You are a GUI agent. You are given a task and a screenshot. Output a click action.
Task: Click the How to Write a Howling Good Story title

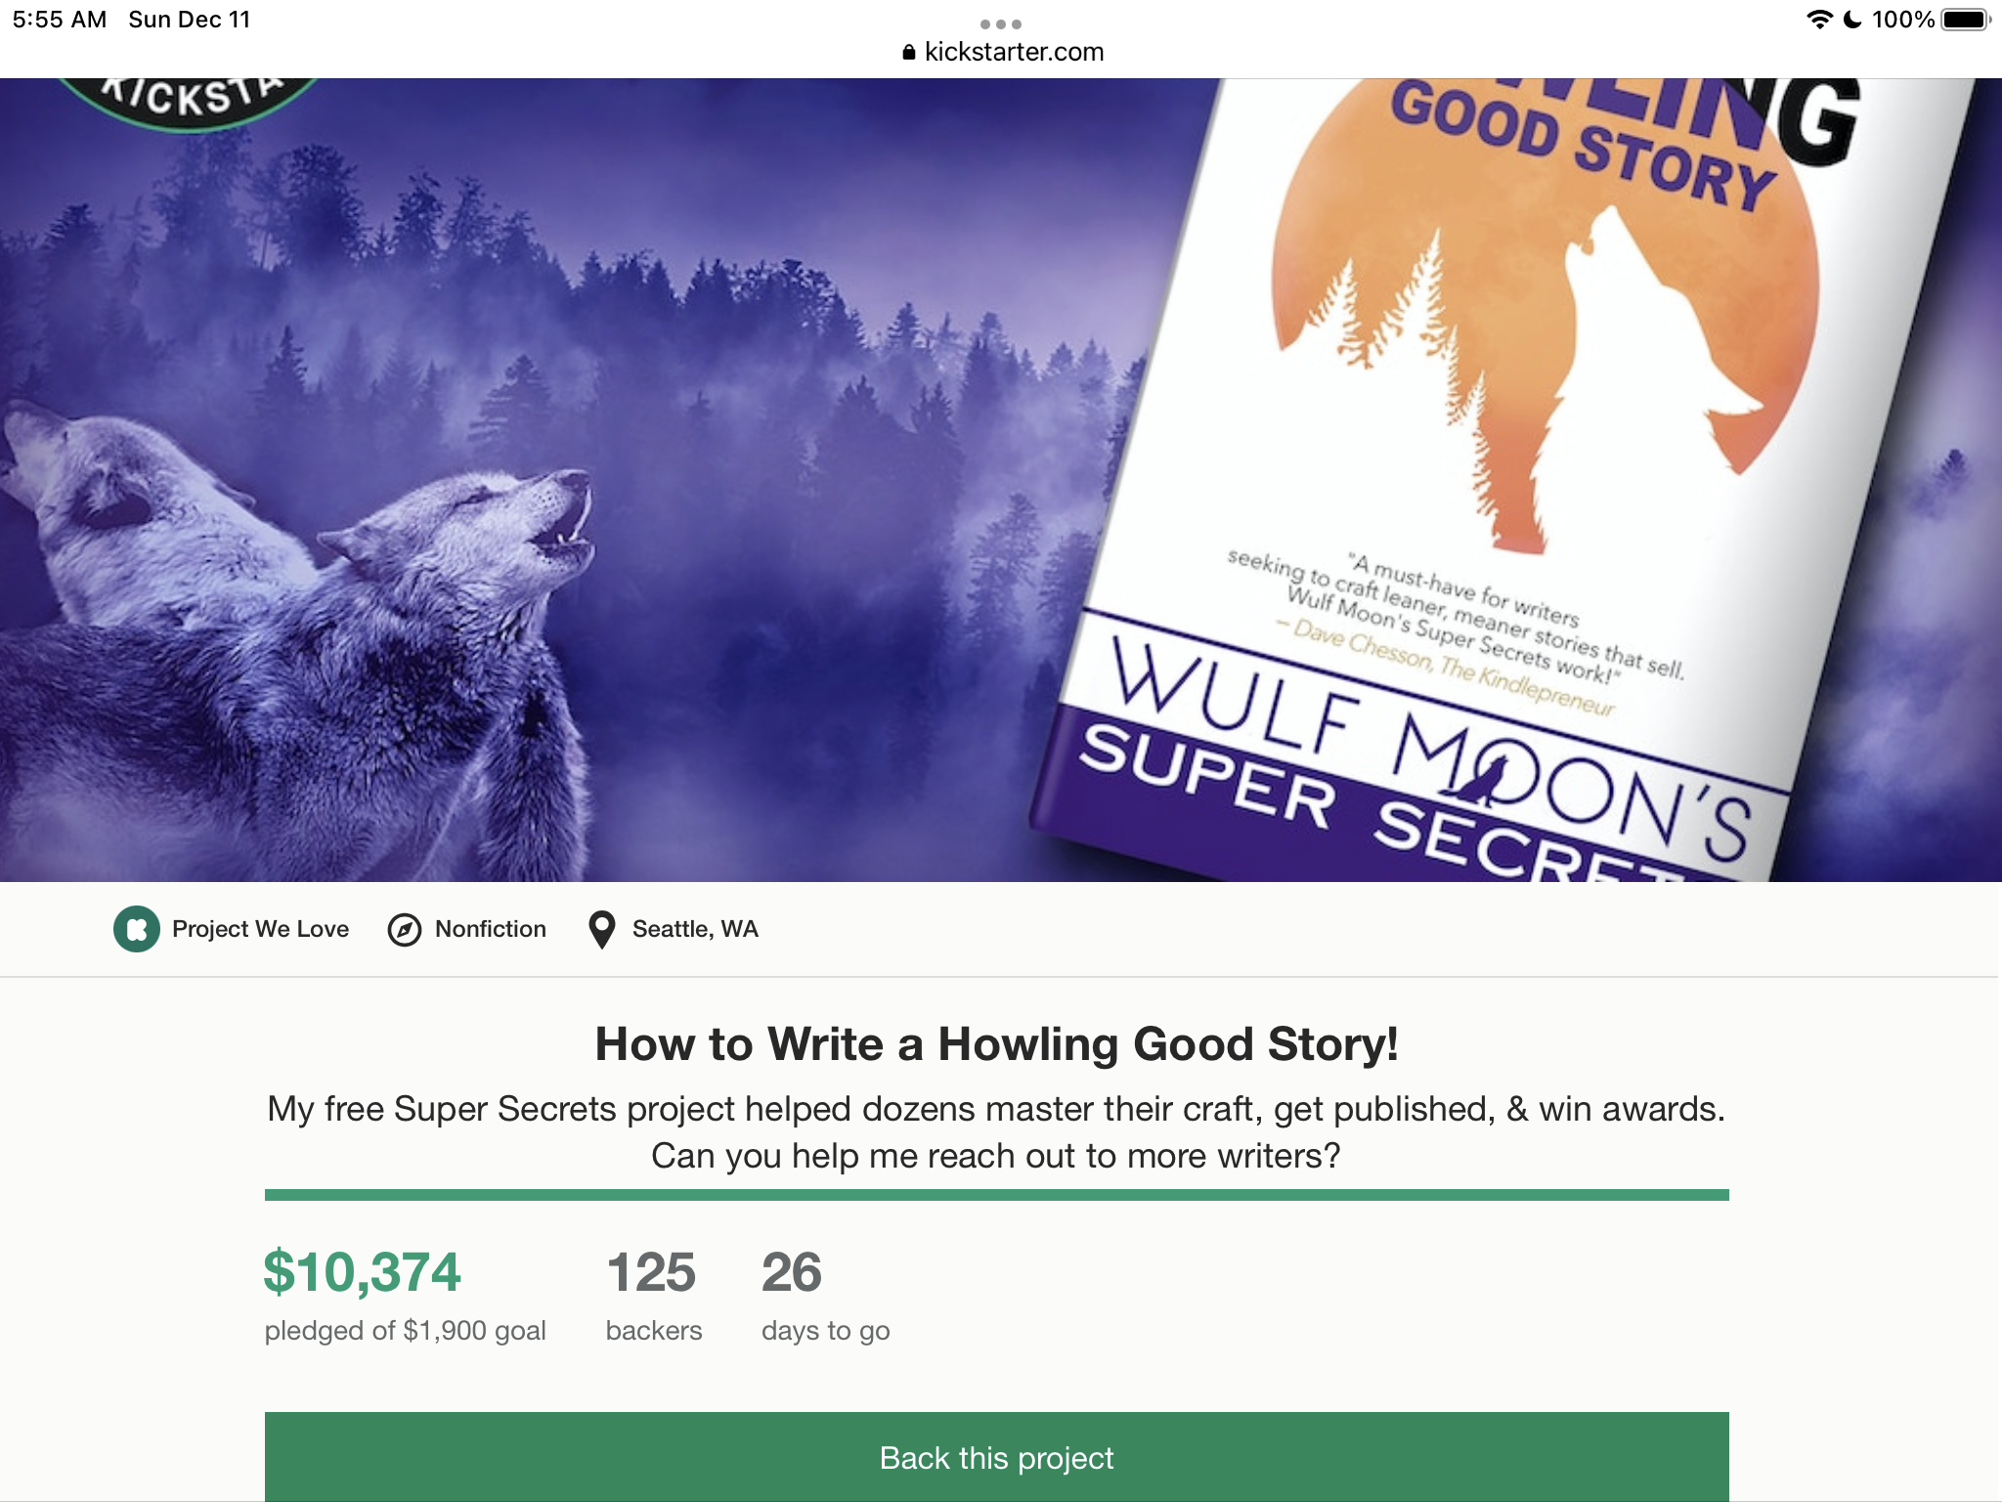pyautogui.click(x=997, y=1043)
